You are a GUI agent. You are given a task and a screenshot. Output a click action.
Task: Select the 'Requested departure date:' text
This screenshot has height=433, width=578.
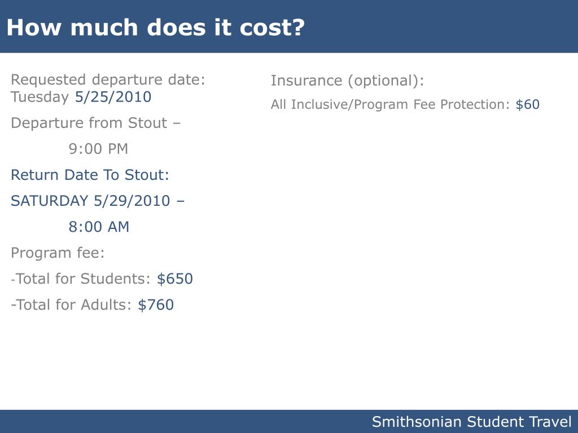point(108,79)
